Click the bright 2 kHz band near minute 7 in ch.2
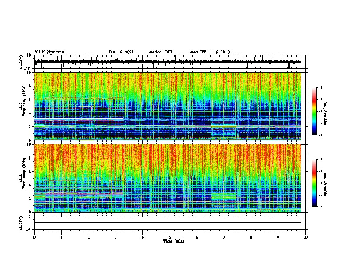344x266 pixels. click(224, 197)
